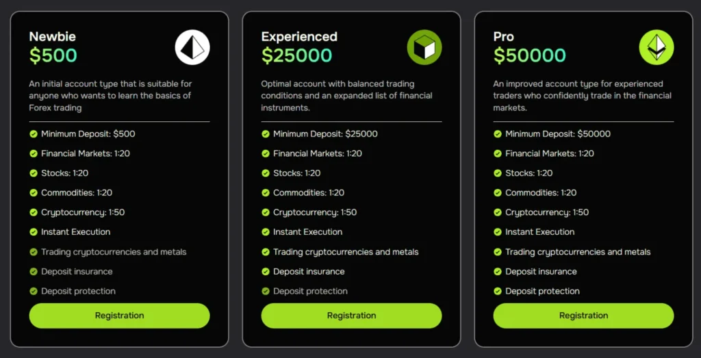
Task: Click the Newbie account description text
Action: 110,96
